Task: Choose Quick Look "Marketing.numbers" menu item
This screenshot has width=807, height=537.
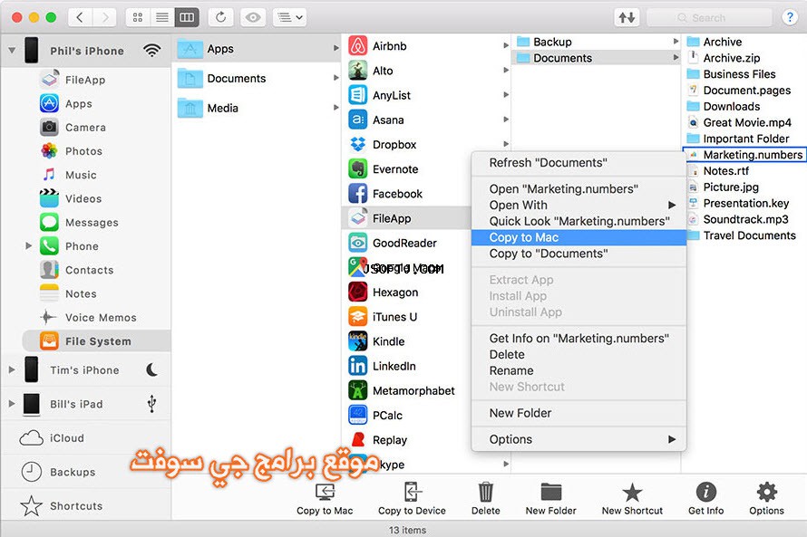Action: point(579,221)
